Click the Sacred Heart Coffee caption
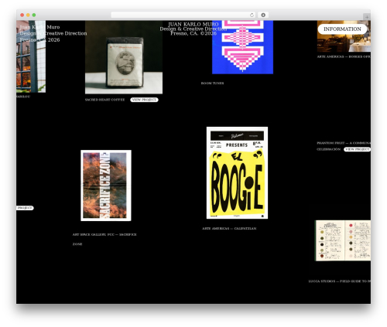This screenshot has width=387, height=327. pos(104,100)
